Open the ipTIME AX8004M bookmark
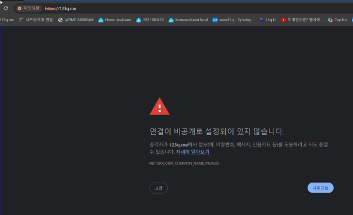 pyautogui.click(x=76, y=20)
